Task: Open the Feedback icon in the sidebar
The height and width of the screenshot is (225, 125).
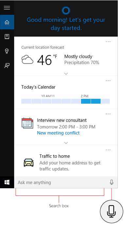Action: [7, 66]
